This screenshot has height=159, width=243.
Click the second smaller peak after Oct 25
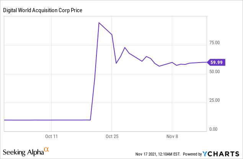tap(125, 48)
